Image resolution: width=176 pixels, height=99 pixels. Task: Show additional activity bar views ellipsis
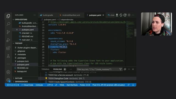click(x=8, y=64)
